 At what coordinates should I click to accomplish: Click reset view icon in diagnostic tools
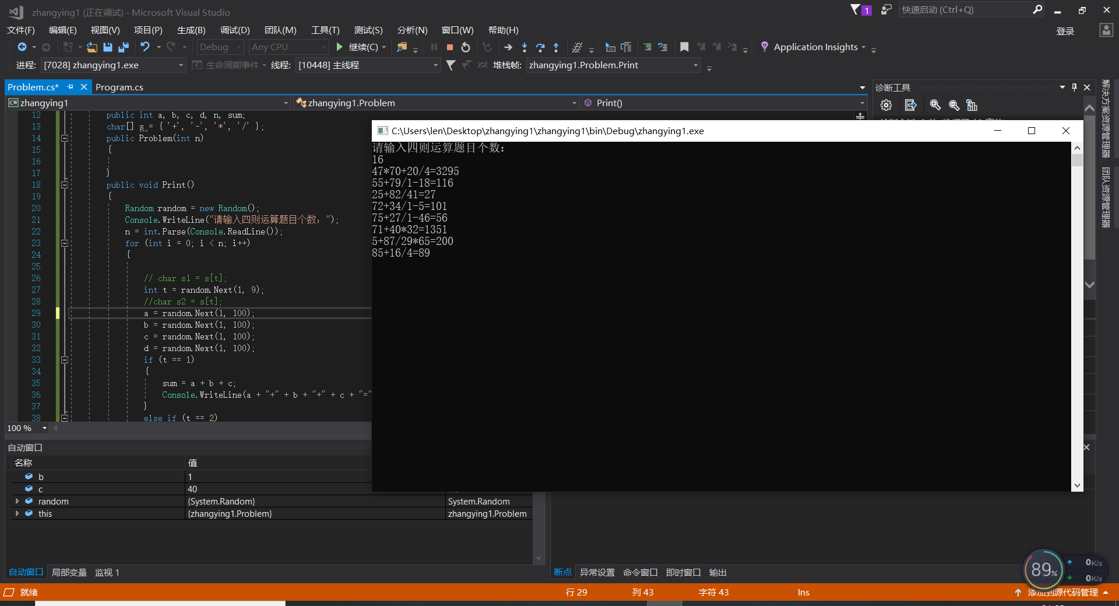click(x=972, y=105)
